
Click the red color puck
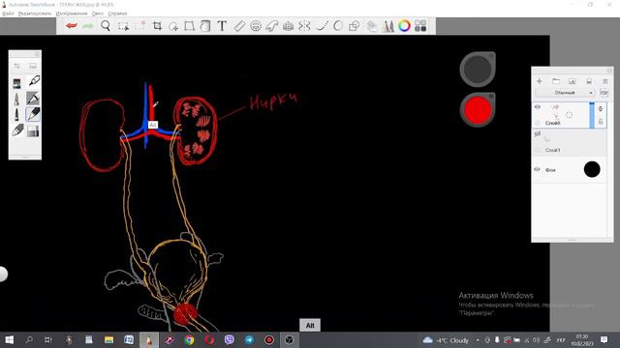click(x=478, y=110)
